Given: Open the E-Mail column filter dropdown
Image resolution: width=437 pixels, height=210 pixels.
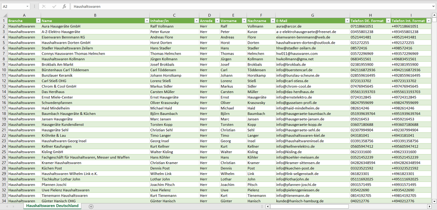Looking at the screenshot, I should pos(347,21).
